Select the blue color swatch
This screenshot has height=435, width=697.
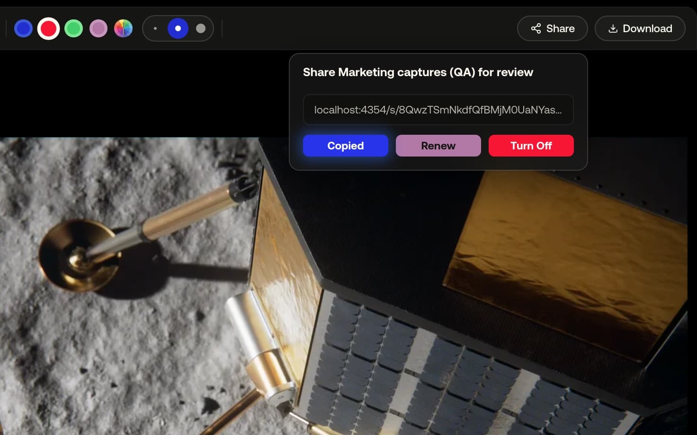(23, 28)
